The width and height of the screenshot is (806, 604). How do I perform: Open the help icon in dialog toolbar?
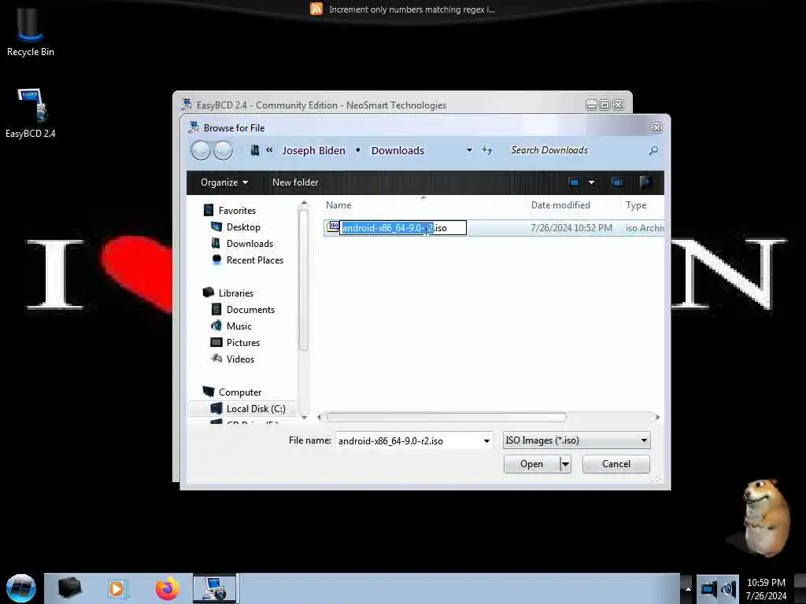[645, 182]
